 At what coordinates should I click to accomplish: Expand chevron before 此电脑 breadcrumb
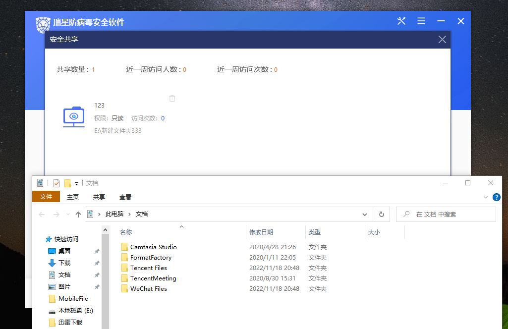pyautogui.click(x=99, y=214)
